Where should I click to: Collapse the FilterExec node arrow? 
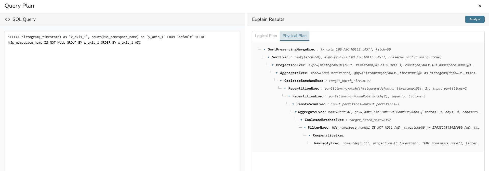[x=305, y=128]
